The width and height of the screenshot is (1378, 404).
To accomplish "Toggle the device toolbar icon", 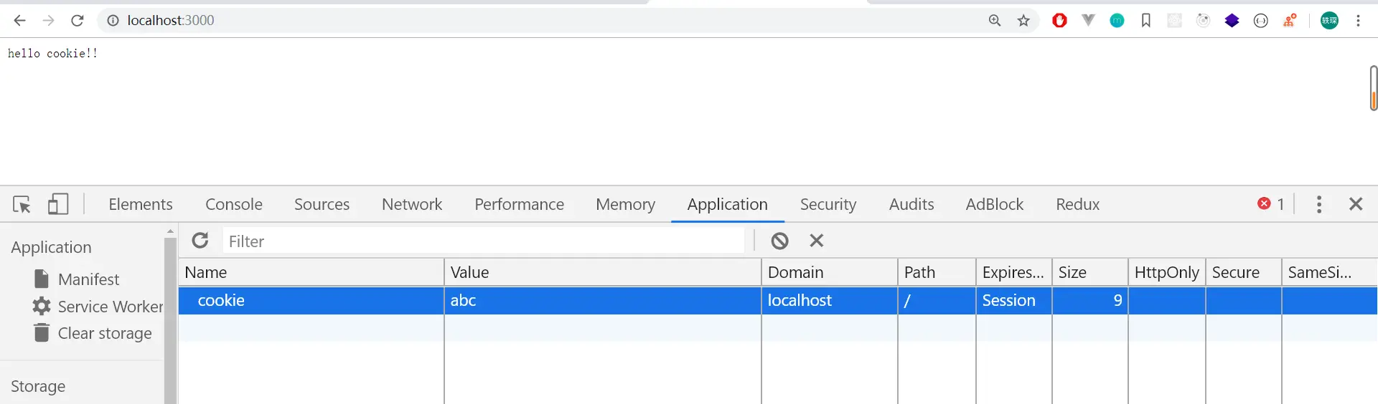I will [x=58, y=205].
